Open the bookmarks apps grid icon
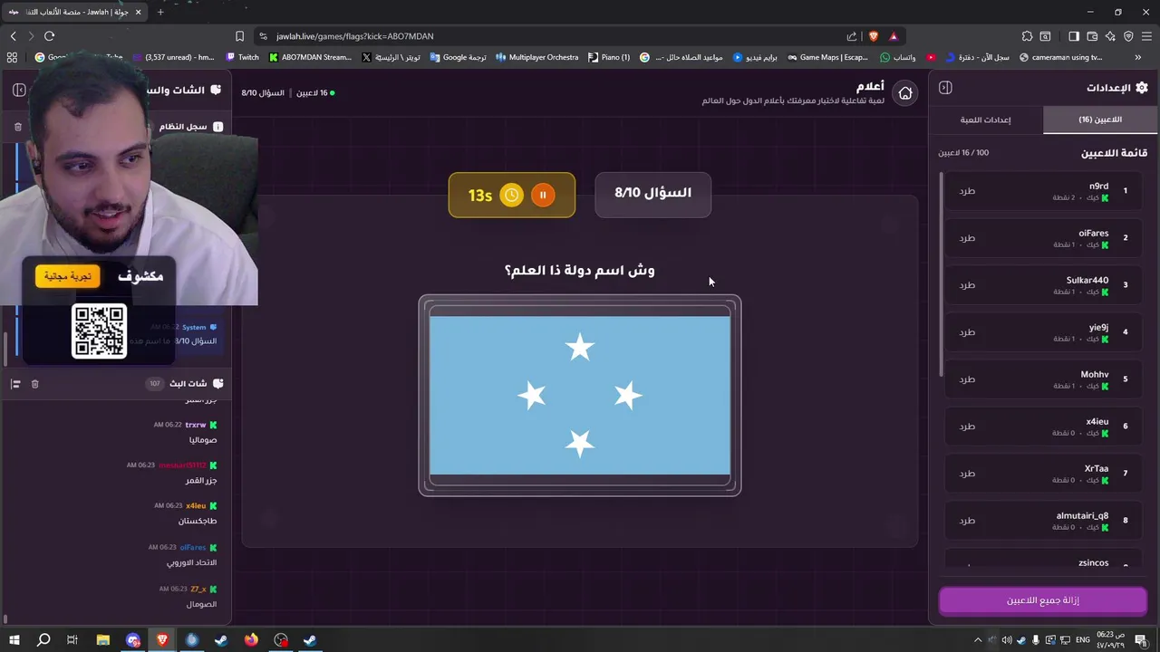 point(12,57)
